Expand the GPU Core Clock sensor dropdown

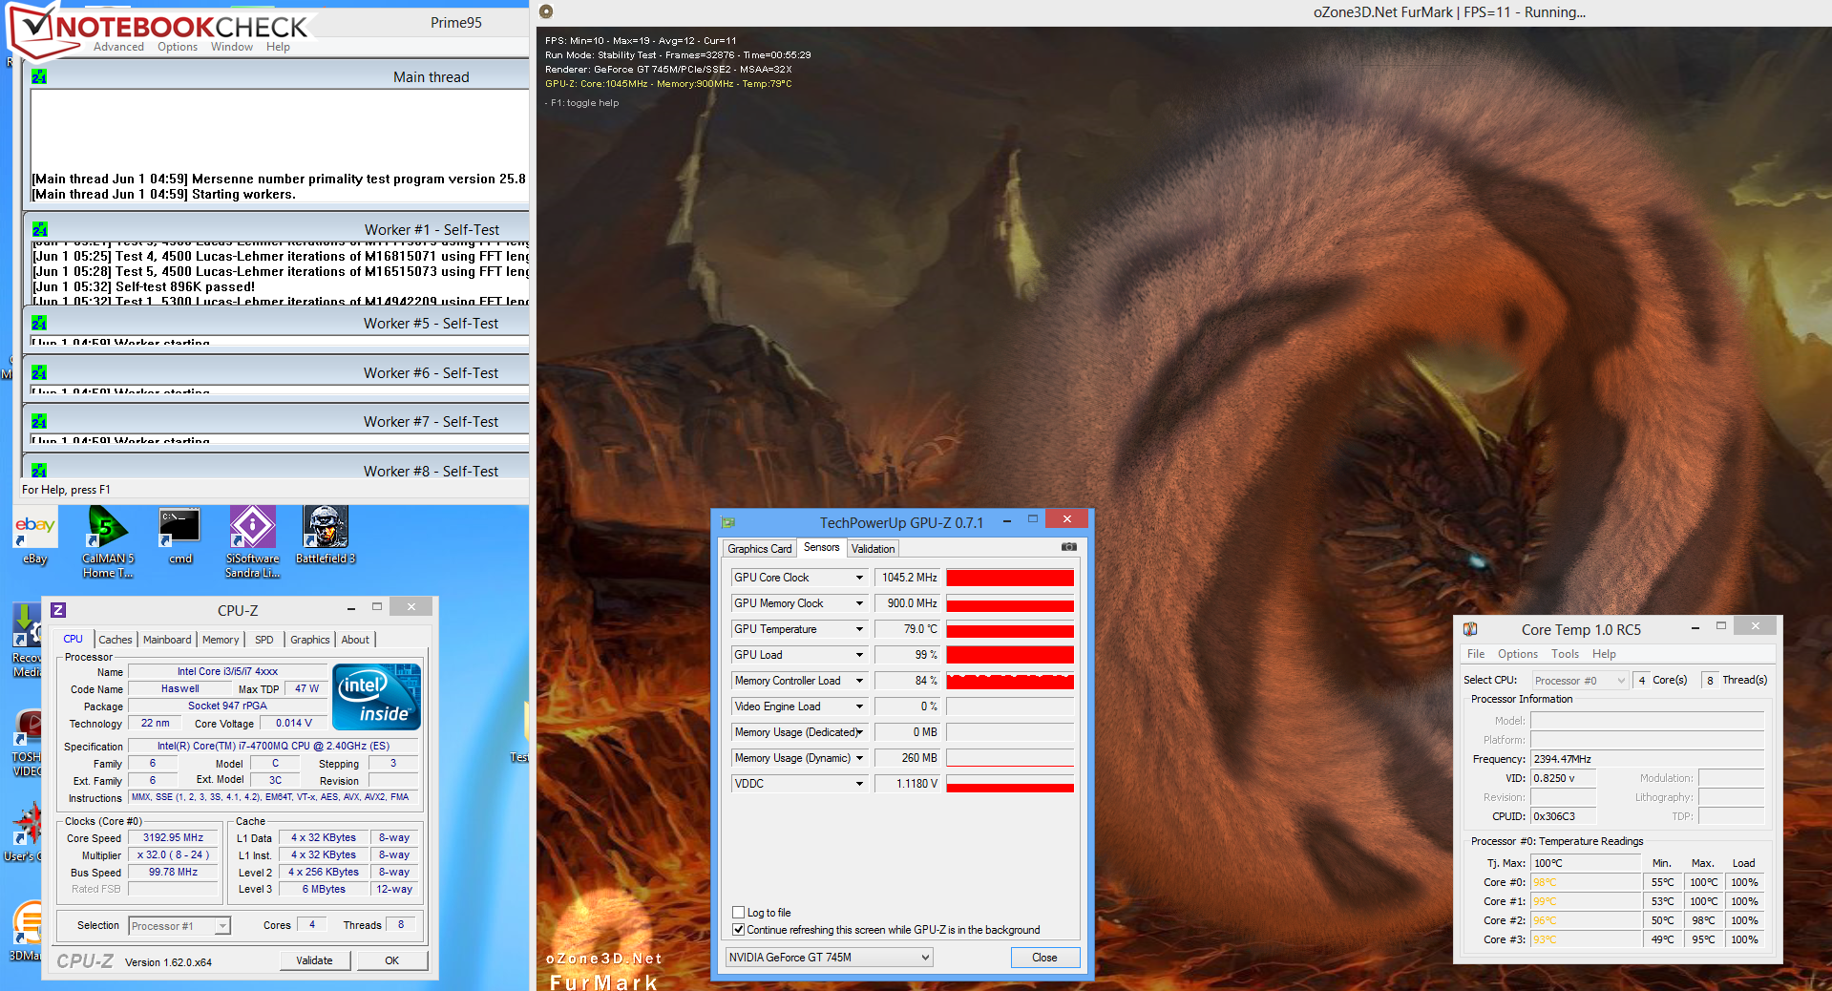coord(859,578)
